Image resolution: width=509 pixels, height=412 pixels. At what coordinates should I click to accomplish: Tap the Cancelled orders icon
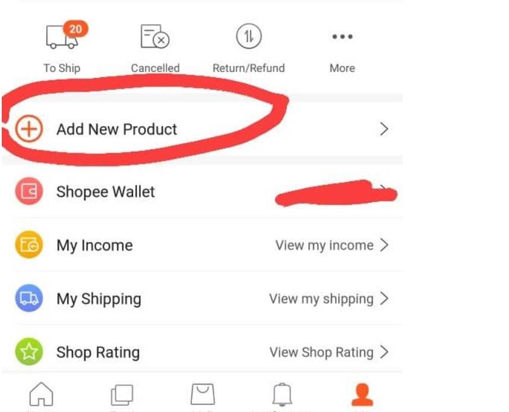tap(155, 36)
